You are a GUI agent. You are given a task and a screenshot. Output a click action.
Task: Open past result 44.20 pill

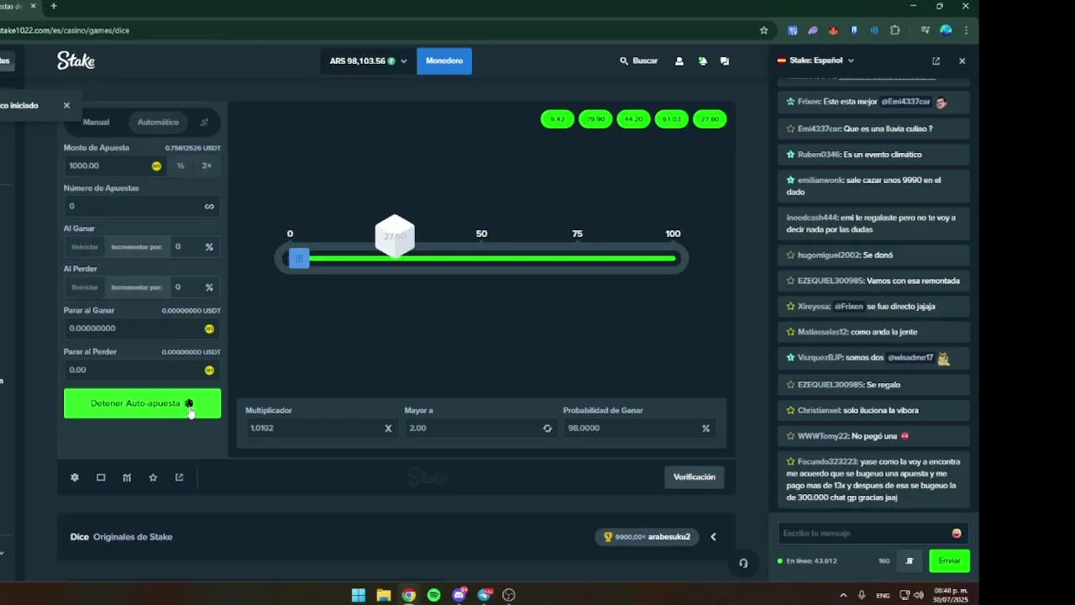coord(634,119)
